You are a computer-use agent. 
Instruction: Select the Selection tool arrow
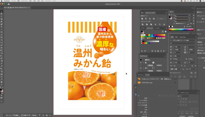click(2, 11)
